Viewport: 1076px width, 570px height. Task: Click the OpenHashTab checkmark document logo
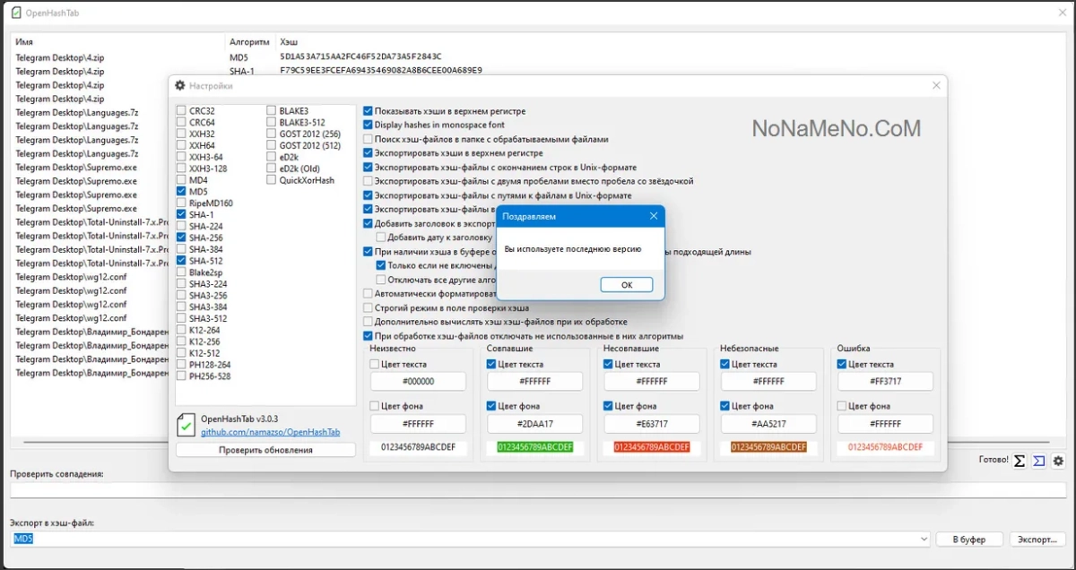click(186, 424)
